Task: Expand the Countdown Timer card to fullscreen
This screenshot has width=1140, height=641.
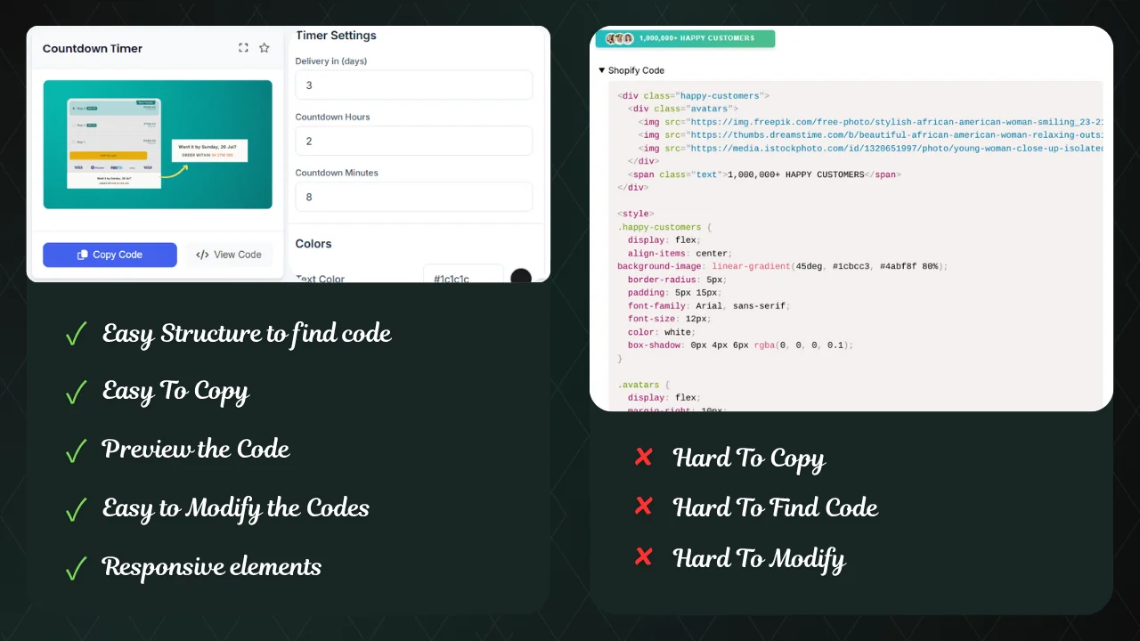Action: coord(243,48)
